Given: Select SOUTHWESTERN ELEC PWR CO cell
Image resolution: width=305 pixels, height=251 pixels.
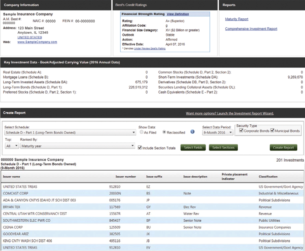Looking at the screenshot, I should 27,221.
